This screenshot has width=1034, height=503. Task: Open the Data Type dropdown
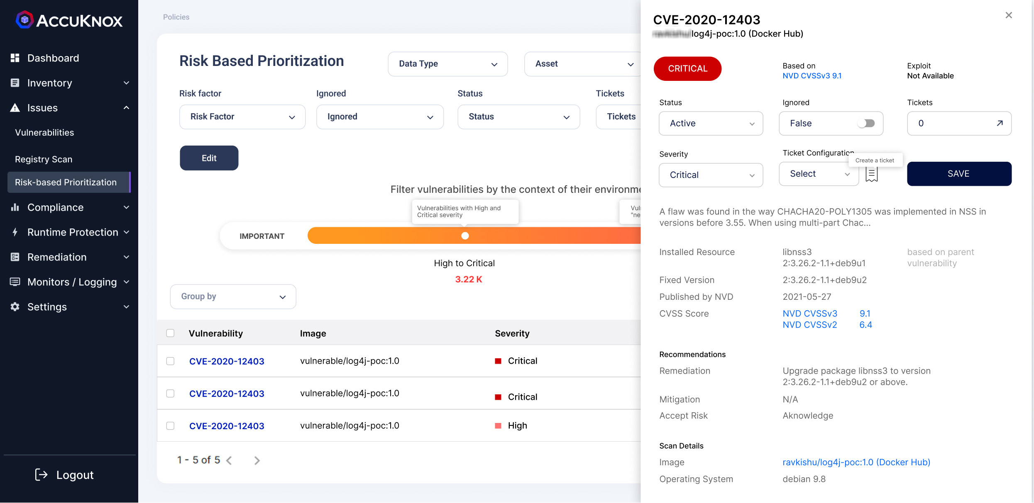tap(447, 64)
